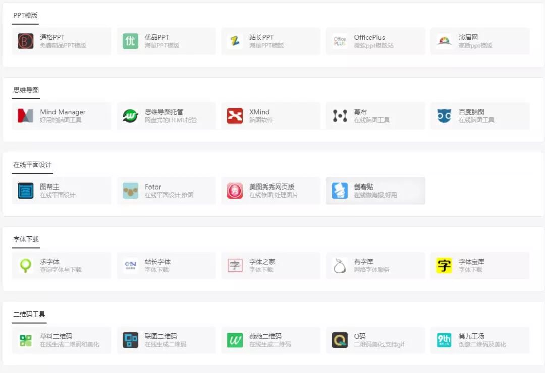
Task: Click 在线修图,处理图片 description text
Action: pyautogui.click(x=274, y=195)
